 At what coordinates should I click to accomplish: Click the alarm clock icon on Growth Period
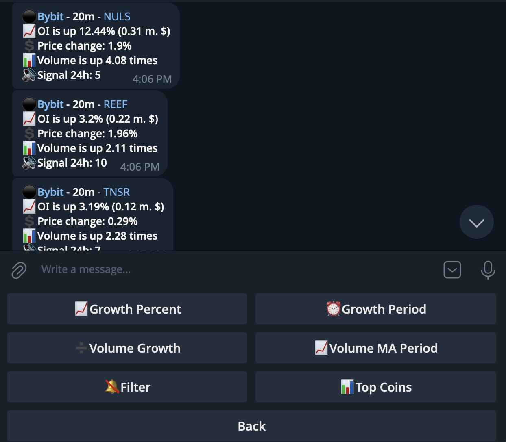coord(334,308)
